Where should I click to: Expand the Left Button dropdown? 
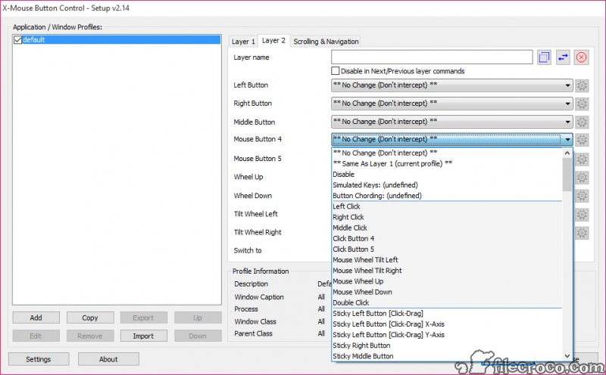pyautogui.click(x=451, y=85)
